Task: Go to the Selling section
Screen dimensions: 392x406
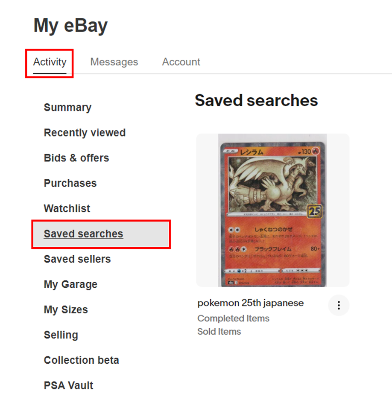Action: click(61, 335)
